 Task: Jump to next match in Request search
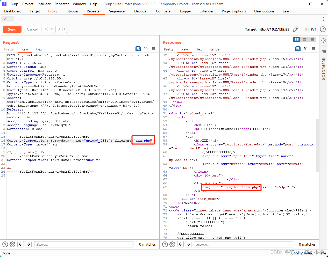[x=28, y=244]
